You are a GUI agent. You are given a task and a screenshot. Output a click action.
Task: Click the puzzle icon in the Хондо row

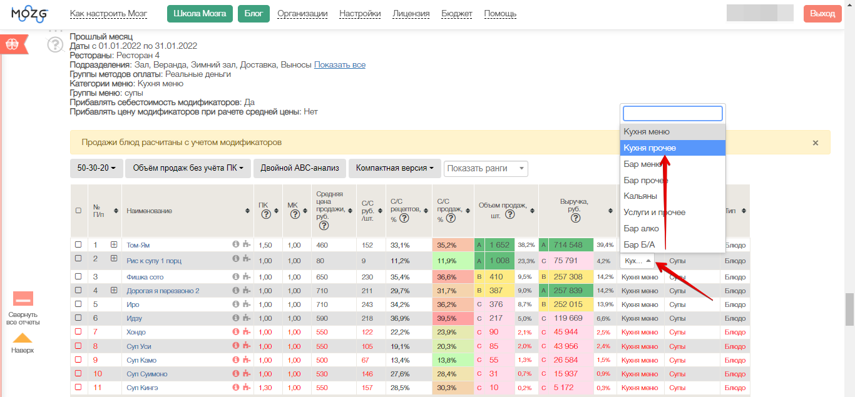(247, 332)
